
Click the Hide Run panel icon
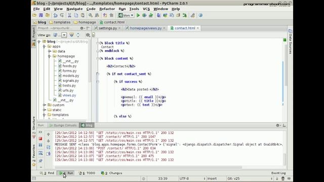point(284,125)
